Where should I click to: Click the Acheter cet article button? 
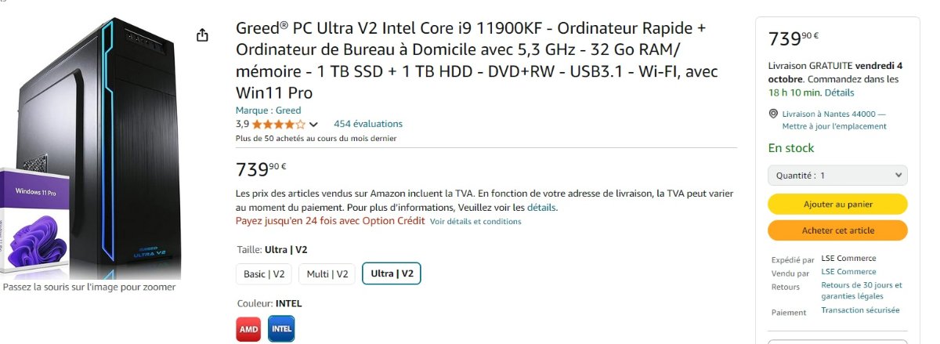(x=837, y=230)
